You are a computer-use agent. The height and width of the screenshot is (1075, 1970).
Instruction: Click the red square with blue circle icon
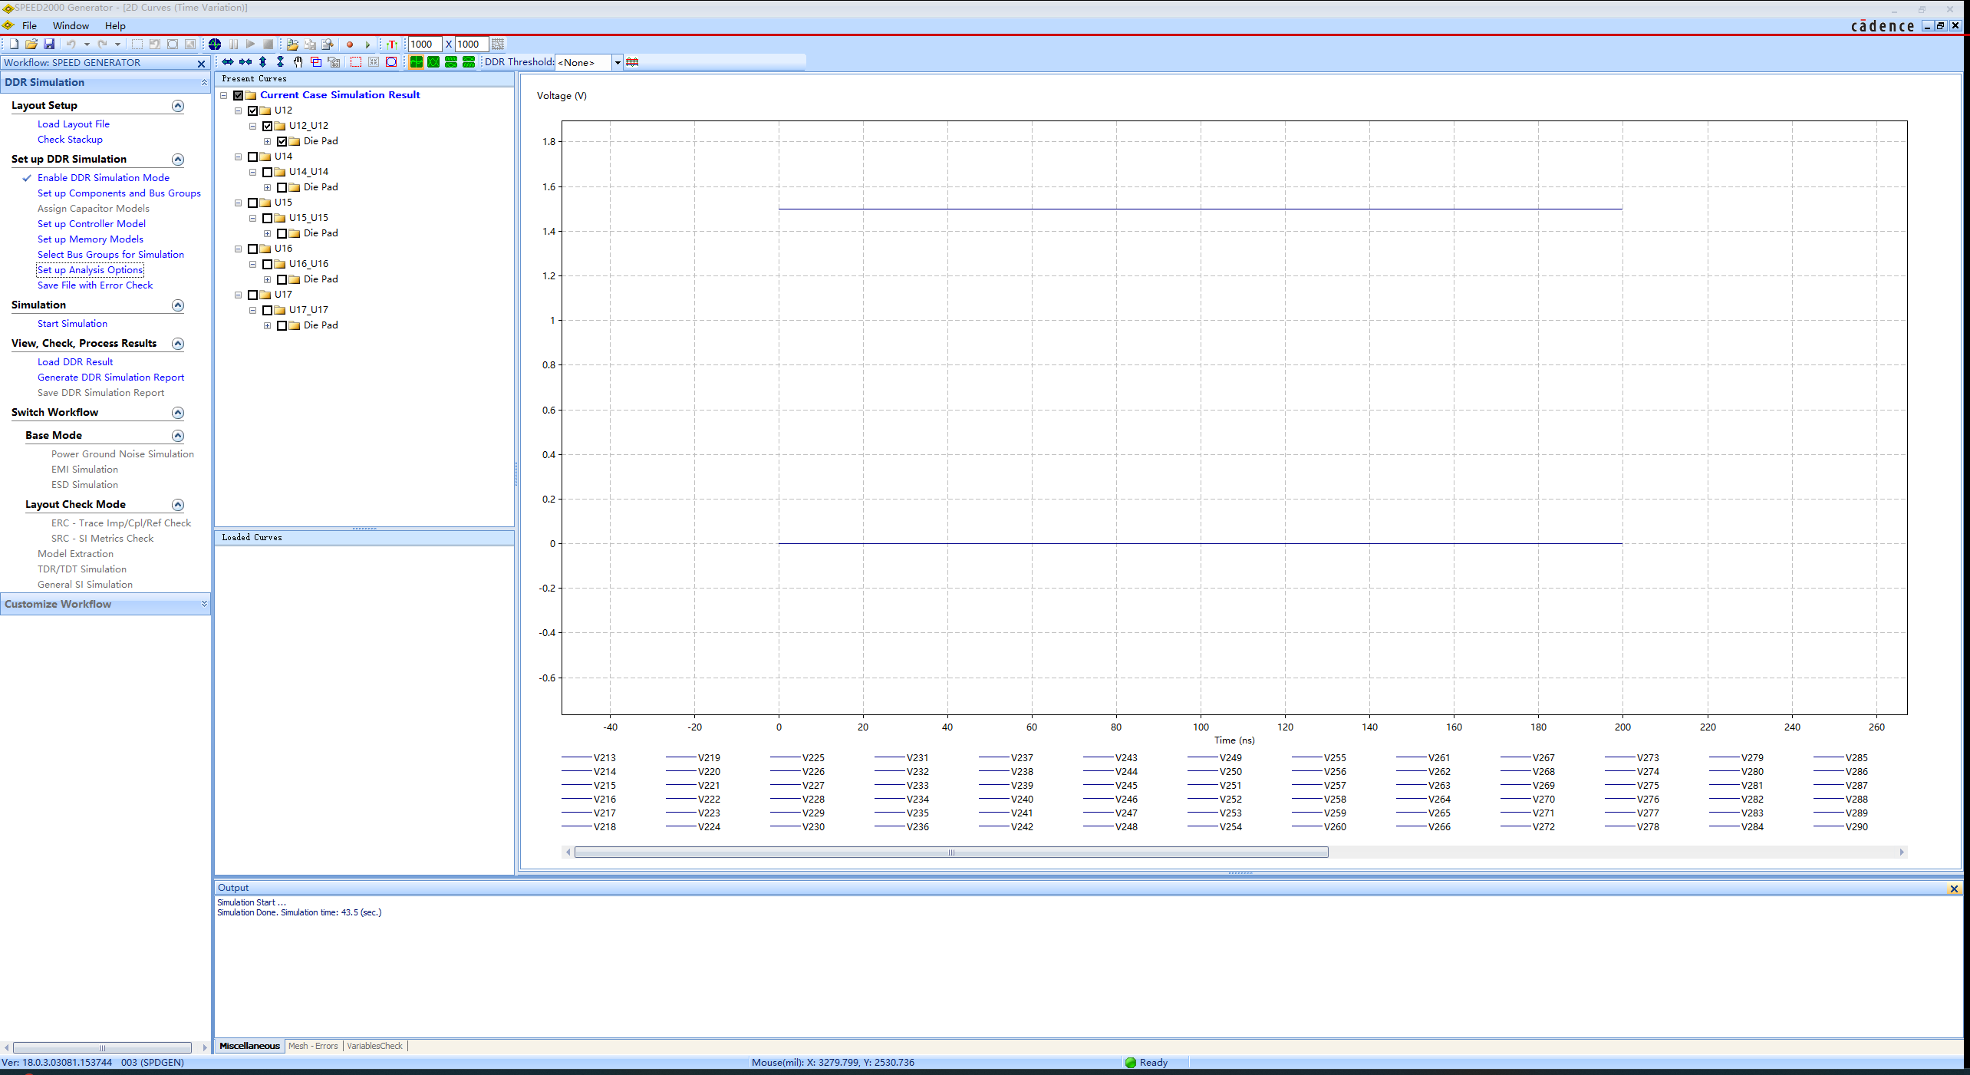pyautogui.click(x=391, y=62)
